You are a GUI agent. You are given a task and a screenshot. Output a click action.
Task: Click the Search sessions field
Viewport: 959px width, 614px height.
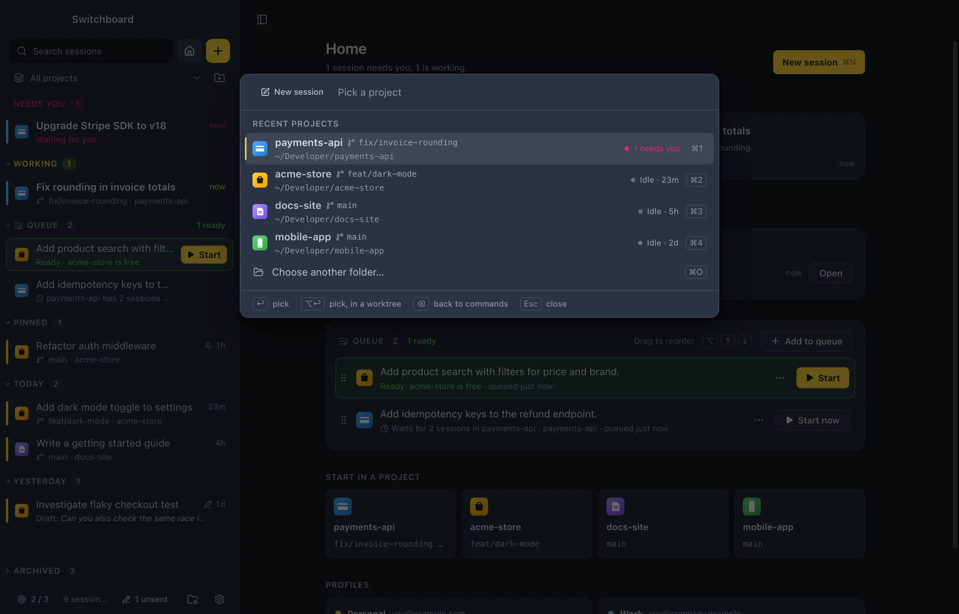(91, 51)
